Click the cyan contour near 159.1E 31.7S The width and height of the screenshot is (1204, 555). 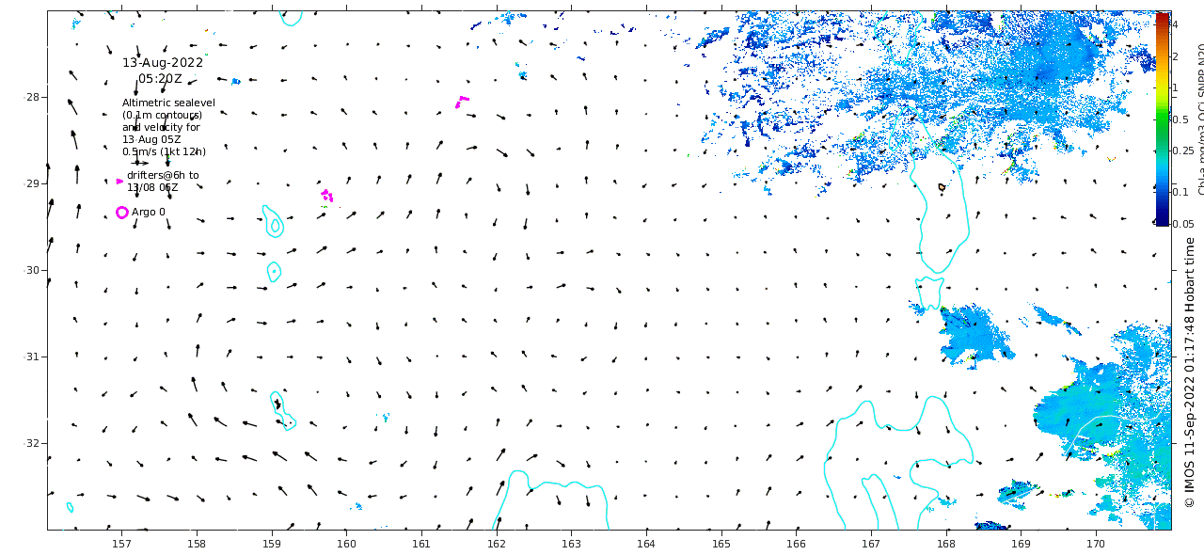[x=282, y=411]
